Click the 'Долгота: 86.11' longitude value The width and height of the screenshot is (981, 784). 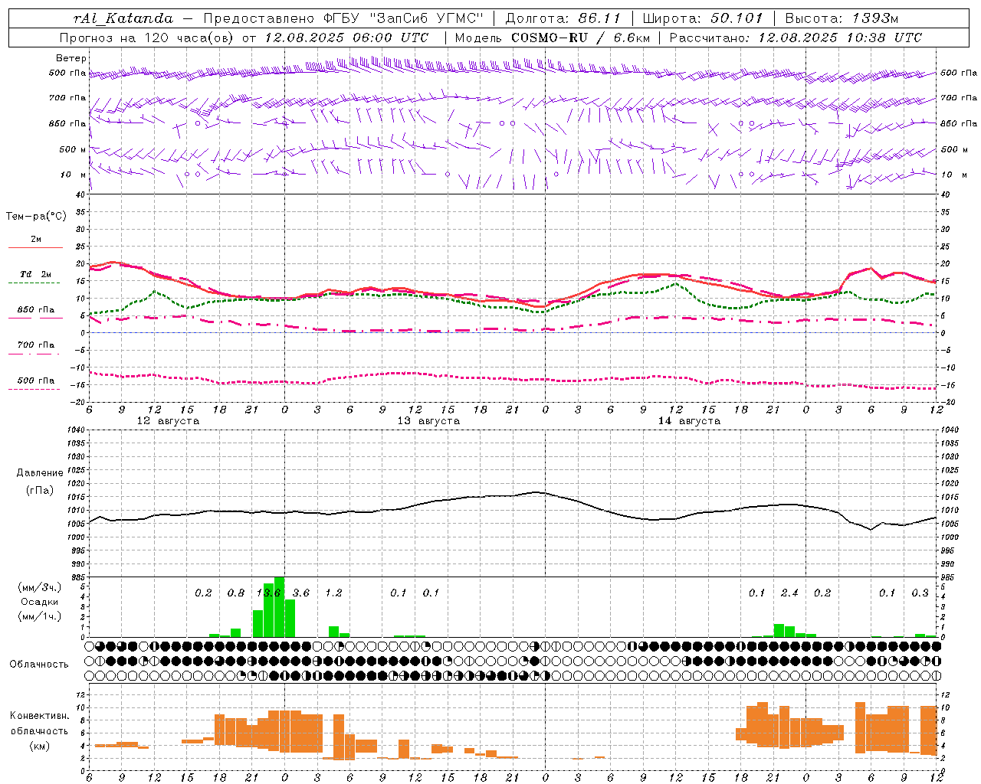point(563,18)
